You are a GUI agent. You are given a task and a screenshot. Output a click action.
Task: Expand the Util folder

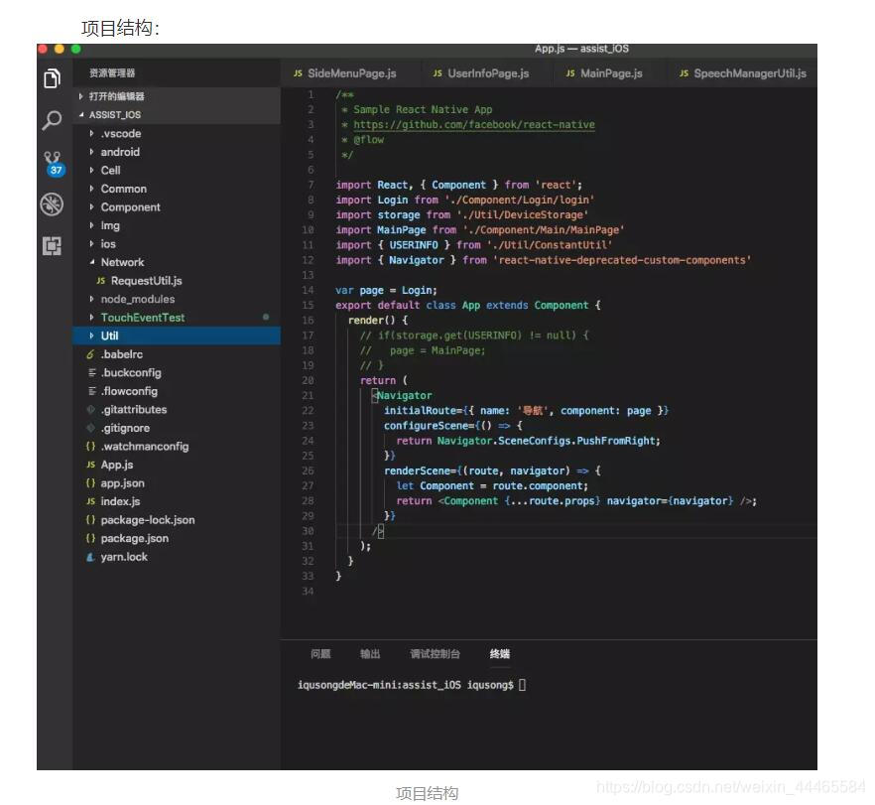pos(92,335)
